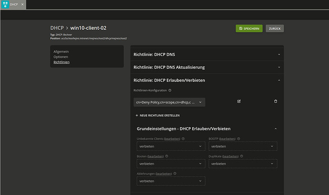329x195 pixels.
Task: Switch to Allgemein in the sidebar
Action: 62,51
